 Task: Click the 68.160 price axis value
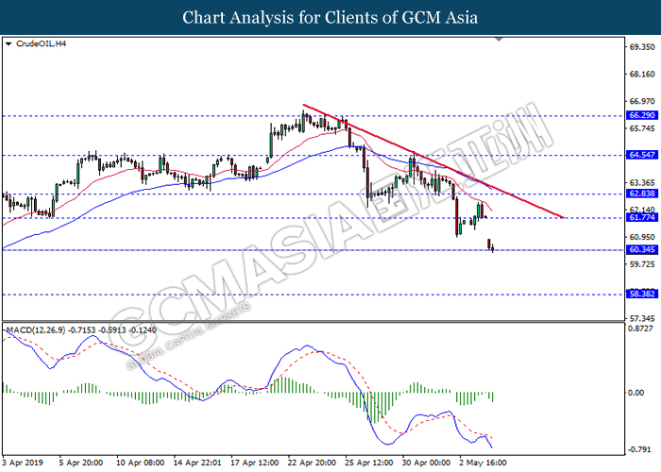[x=642, y=75]
